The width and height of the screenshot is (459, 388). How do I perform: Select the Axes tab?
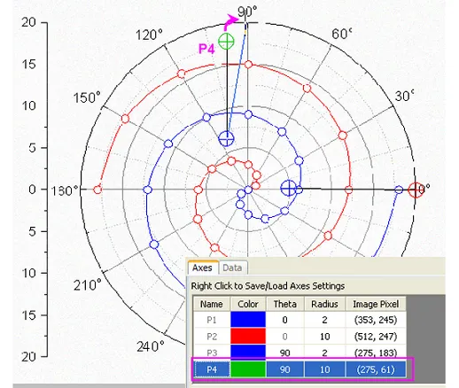pyautogui.click(x=202, y=268)
